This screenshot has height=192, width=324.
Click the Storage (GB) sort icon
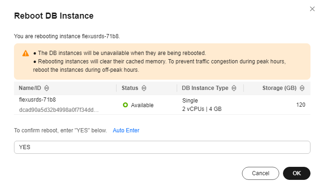pos(302,88)
